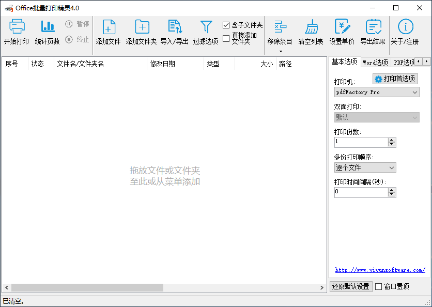This screenshot has height=307, width=432.
Task: Click the print interval (打印时间间隔) input field
Action: [x=361, y=192]
